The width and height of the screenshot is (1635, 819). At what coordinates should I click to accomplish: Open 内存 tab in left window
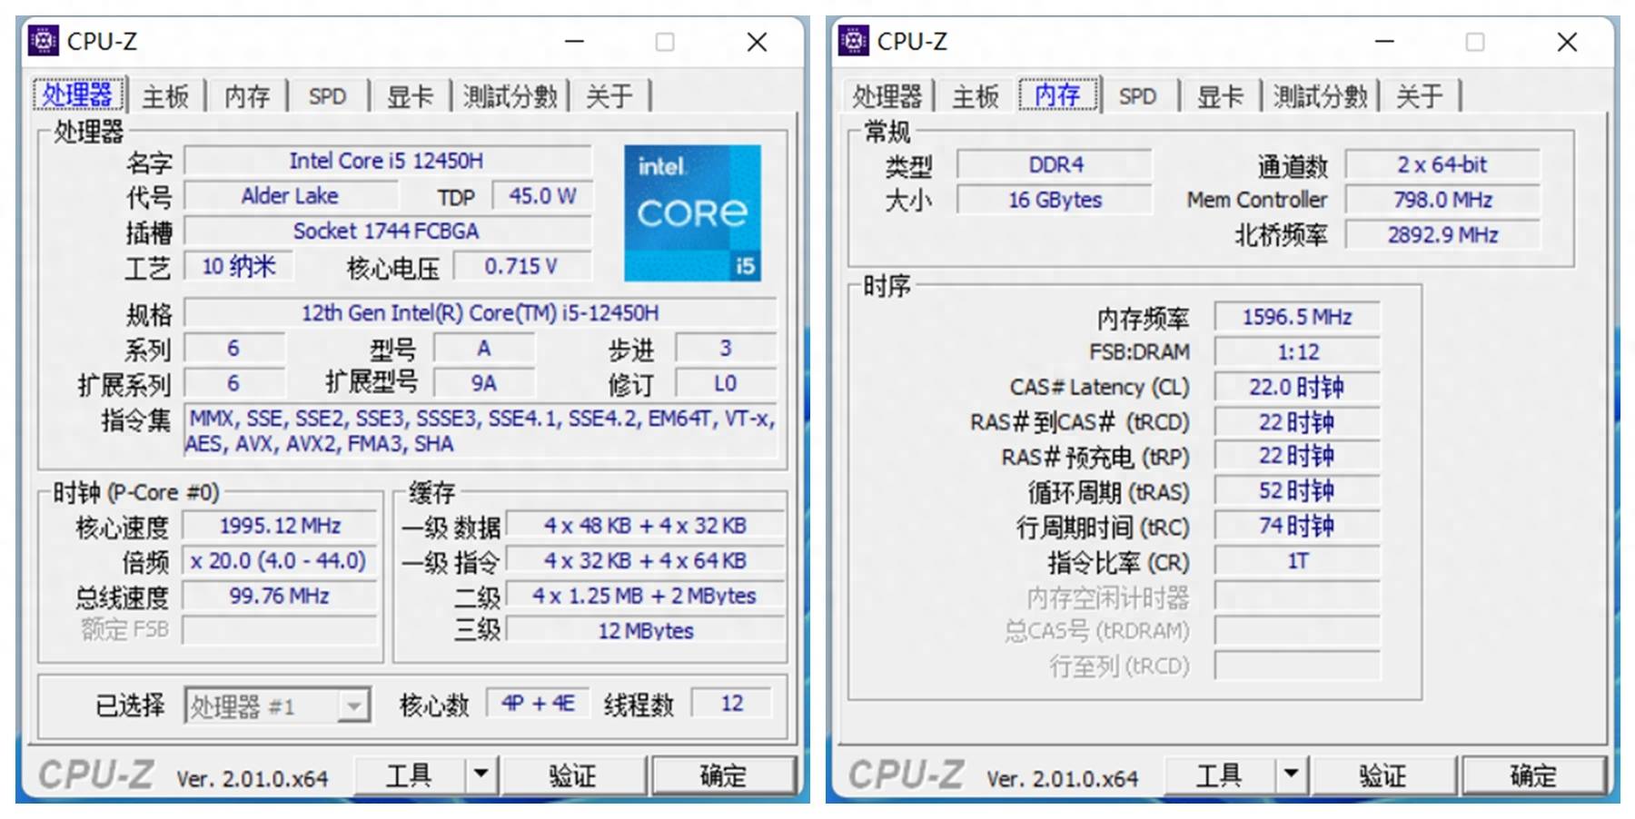(x=247, y=96)
